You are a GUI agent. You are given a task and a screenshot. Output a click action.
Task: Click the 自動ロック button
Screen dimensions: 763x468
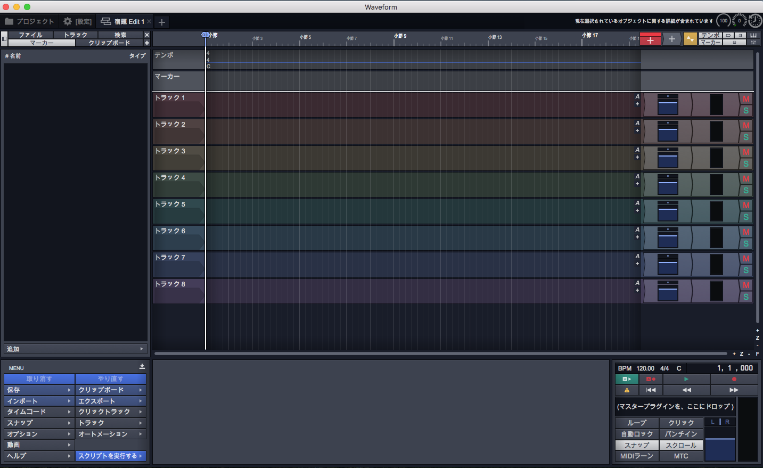tap(637, 434)
